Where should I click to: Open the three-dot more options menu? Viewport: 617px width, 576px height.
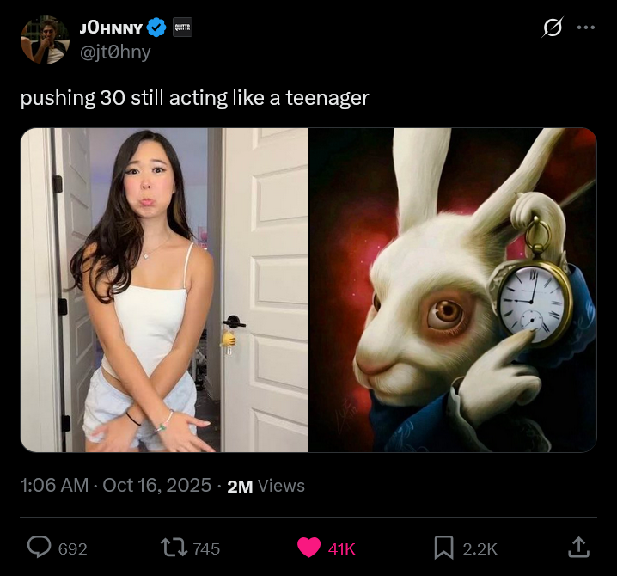coord(586,28)
